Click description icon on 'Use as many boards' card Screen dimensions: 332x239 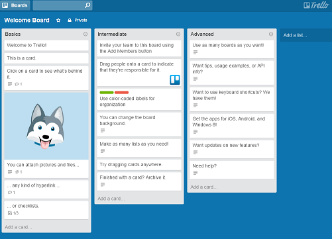pos(195,52)
